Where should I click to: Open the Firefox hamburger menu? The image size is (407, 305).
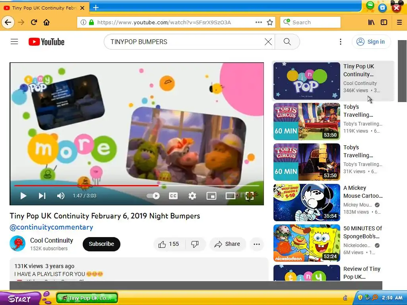point(399,22)
